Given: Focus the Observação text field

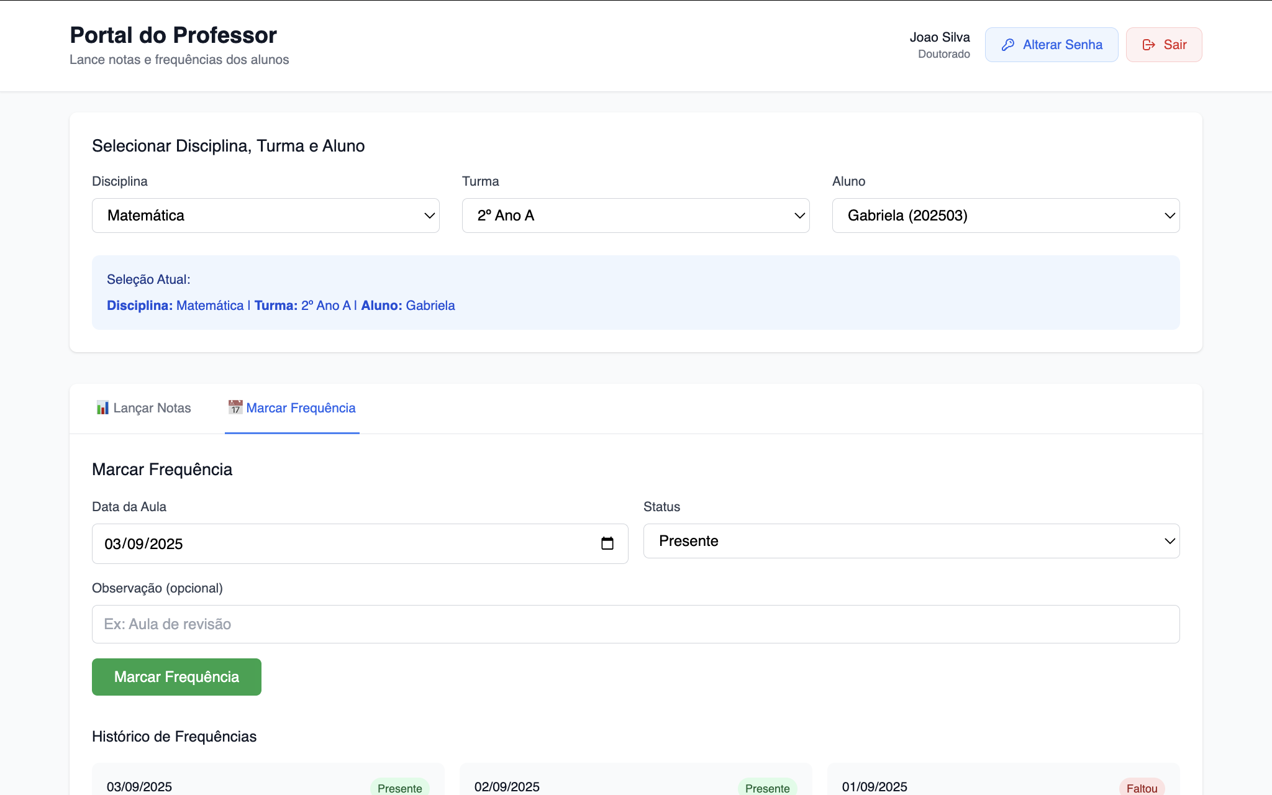Looking at the screenshot, I should click(635, 624).
